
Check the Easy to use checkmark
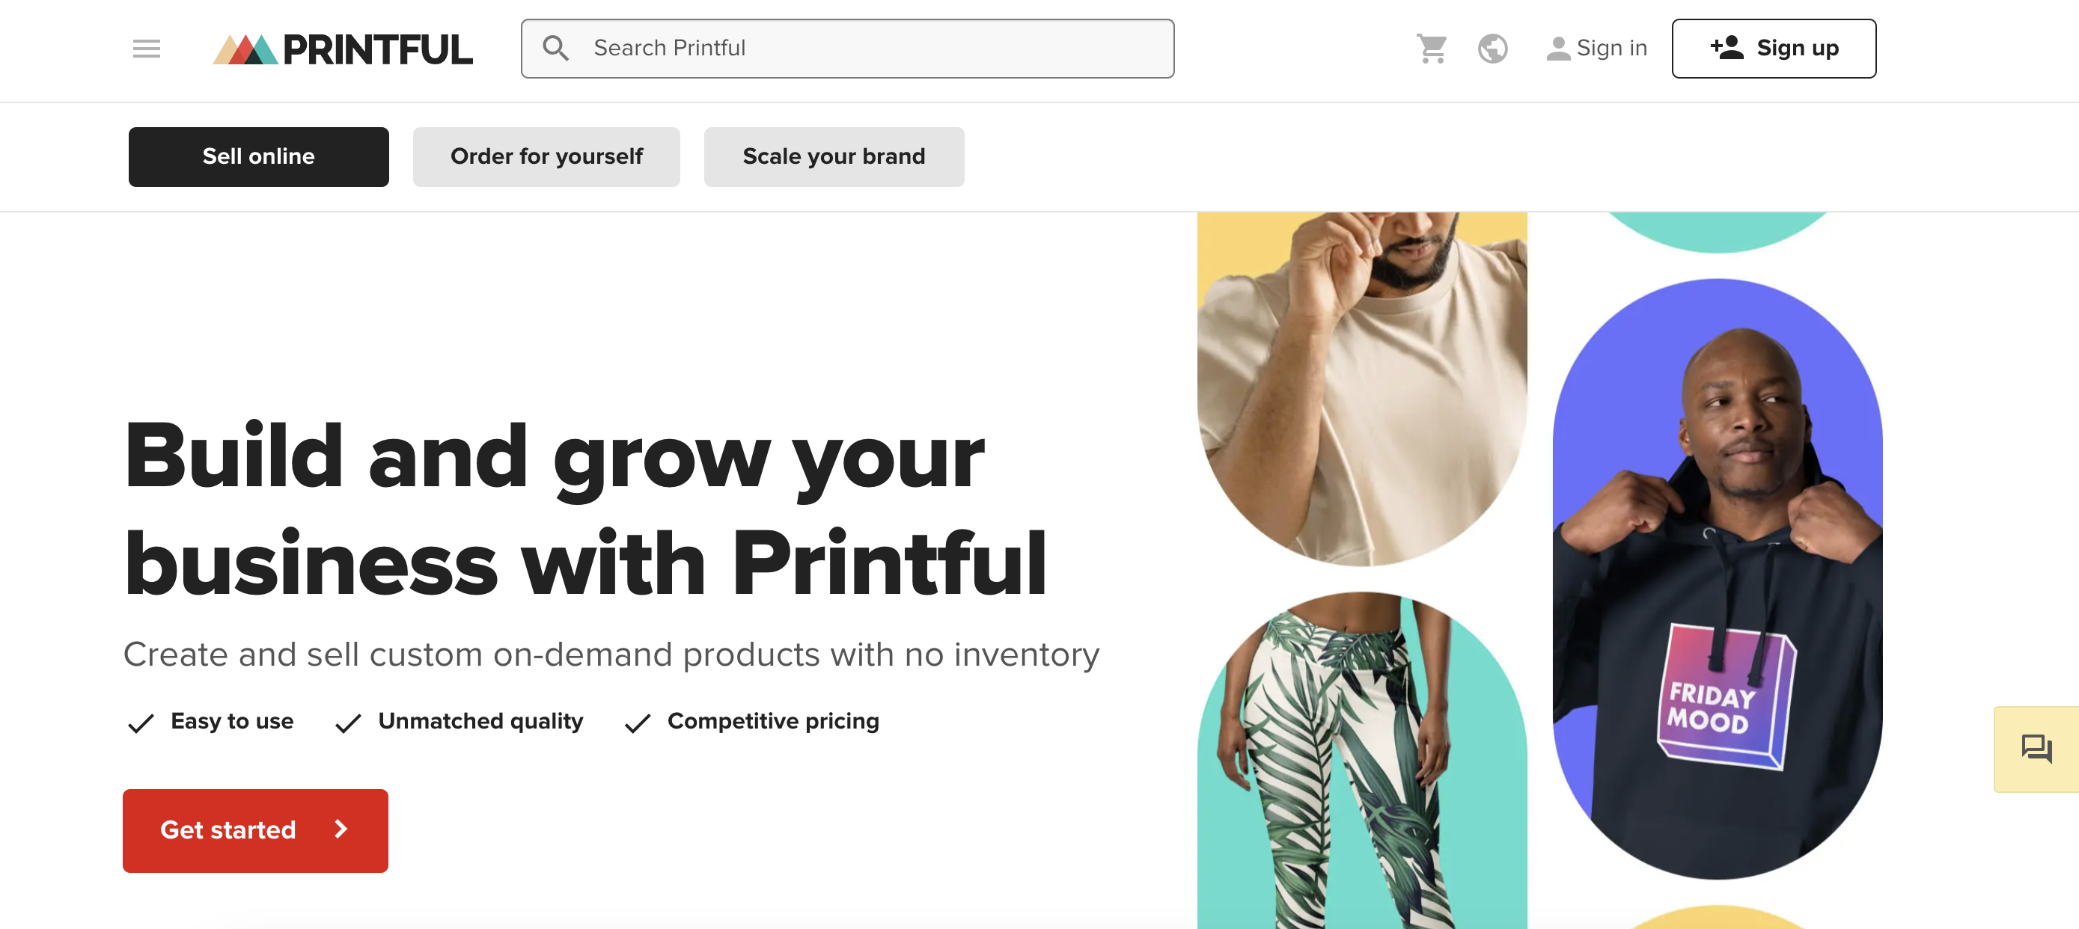click(138, 723)
